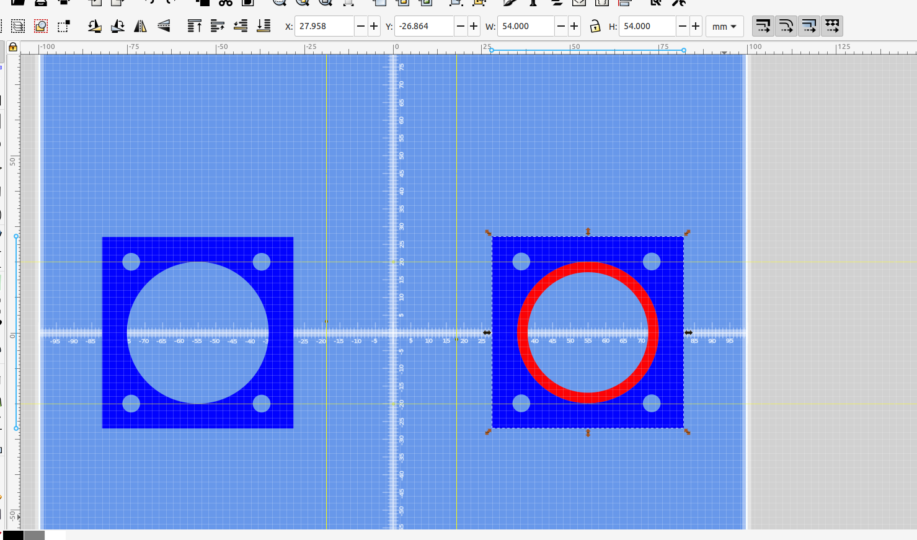This screenshot has height=540, width=917.
Task: Toggle move patterns with object
Action: pyautogui.click(x=832, y=26)
